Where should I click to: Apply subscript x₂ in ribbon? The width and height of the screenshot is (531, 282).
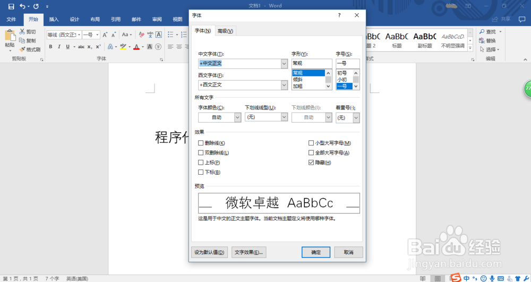click(90, 47)
